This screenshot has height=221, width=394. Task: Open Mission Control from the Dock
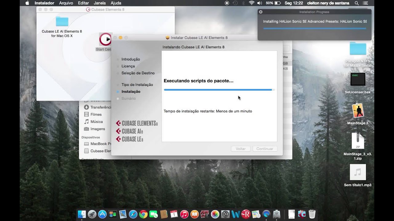tap(113, 214)
